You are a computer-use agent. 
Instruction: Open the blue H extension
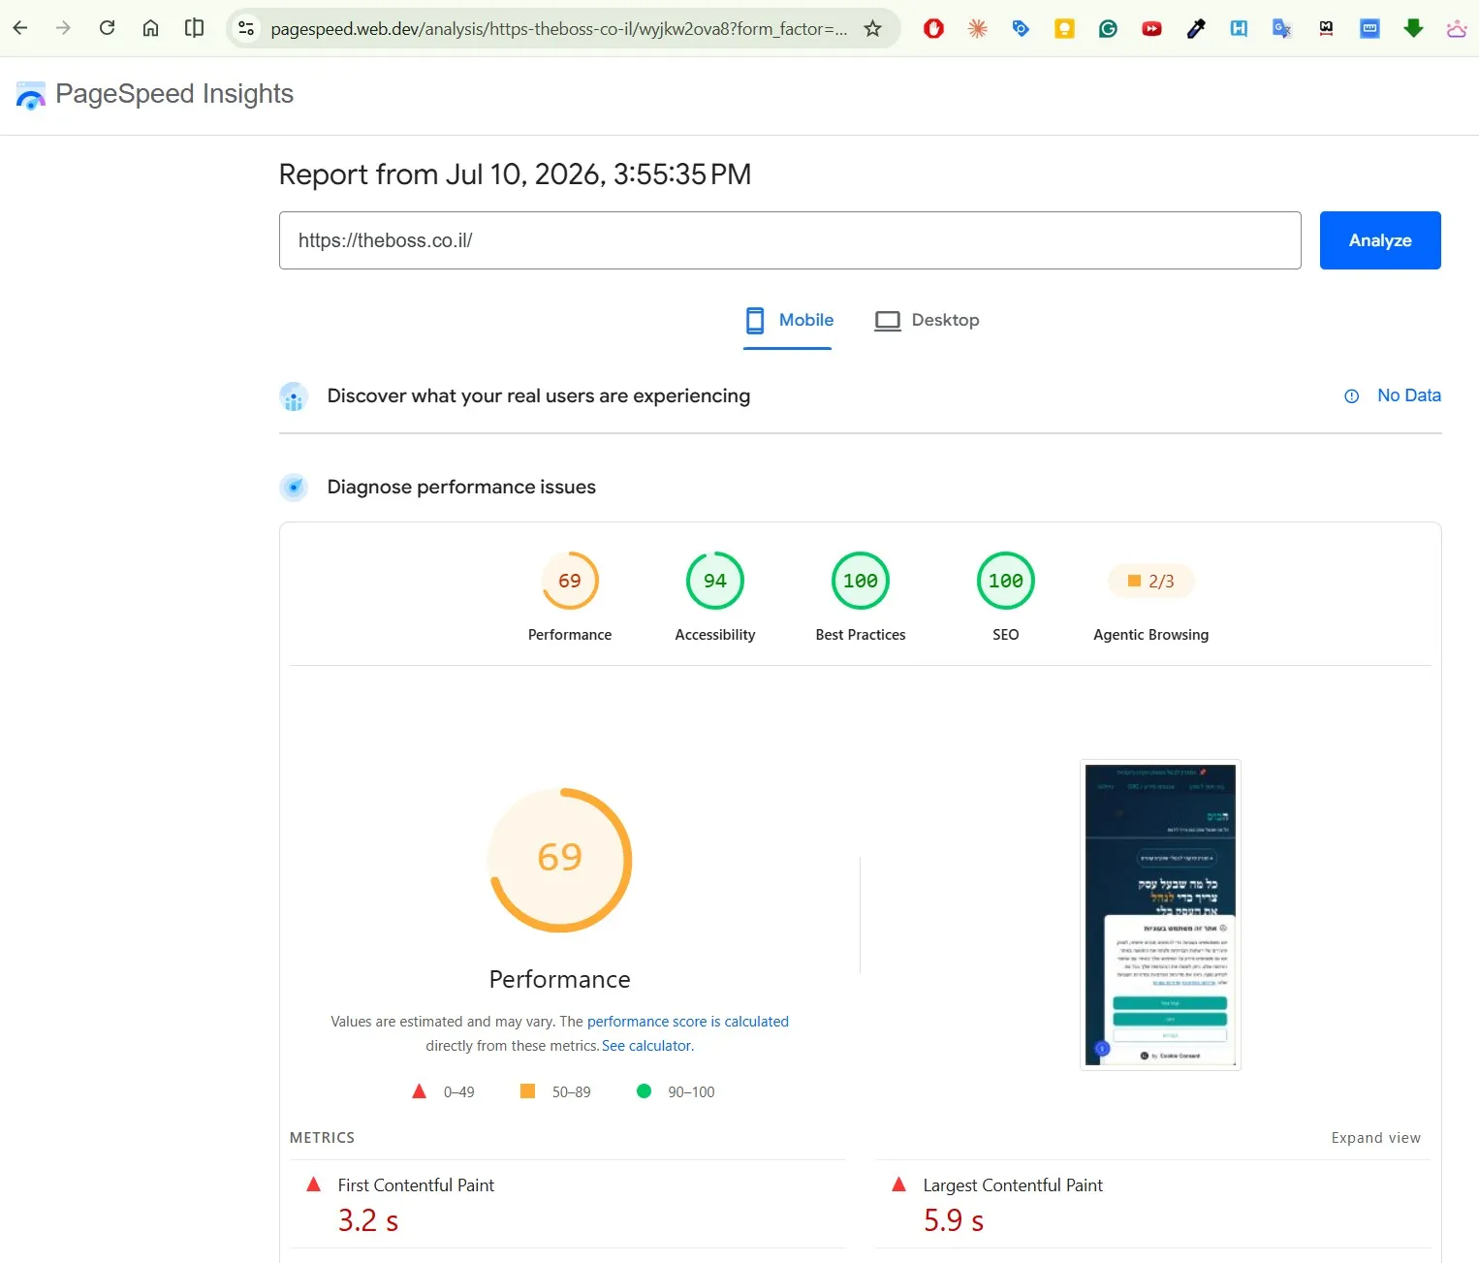(1239, 28)
